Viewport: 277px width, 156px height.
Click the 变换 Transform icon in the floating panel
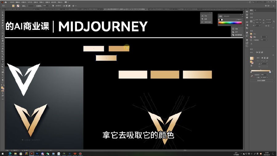tap(233, 29)
